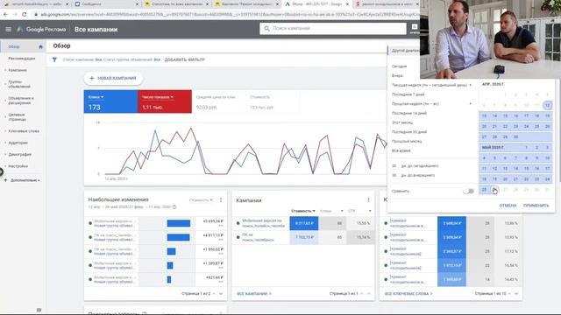Open Ключевые слова in the left sidebar

[24, 131]
